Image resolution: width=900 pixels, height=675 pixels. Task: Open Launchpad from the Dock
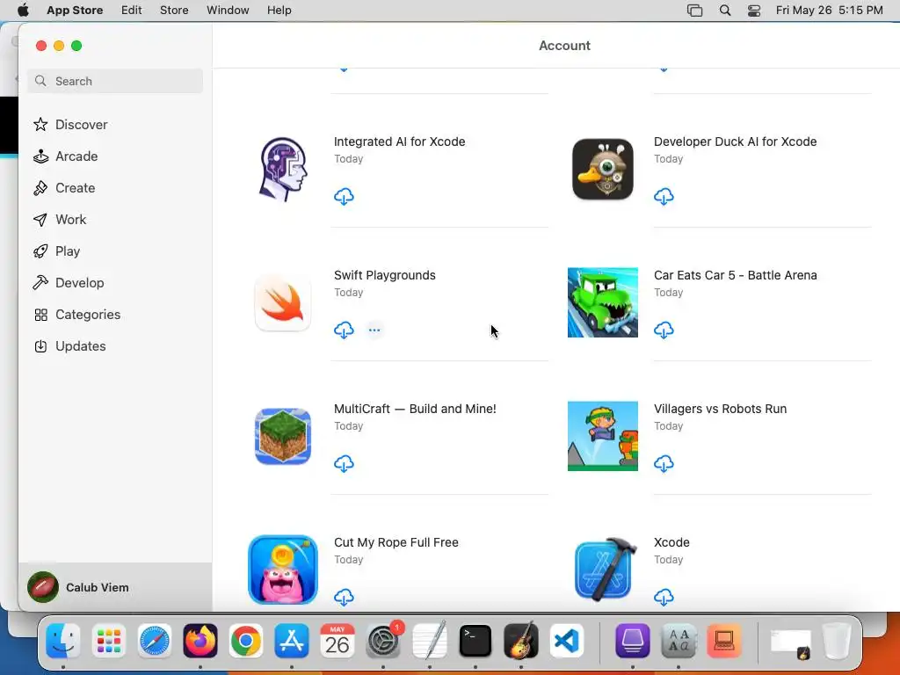[108, 641]
